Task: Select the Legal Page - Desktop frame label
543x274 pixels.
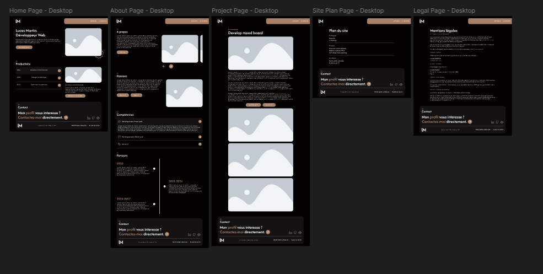Action: click(444, 11)
